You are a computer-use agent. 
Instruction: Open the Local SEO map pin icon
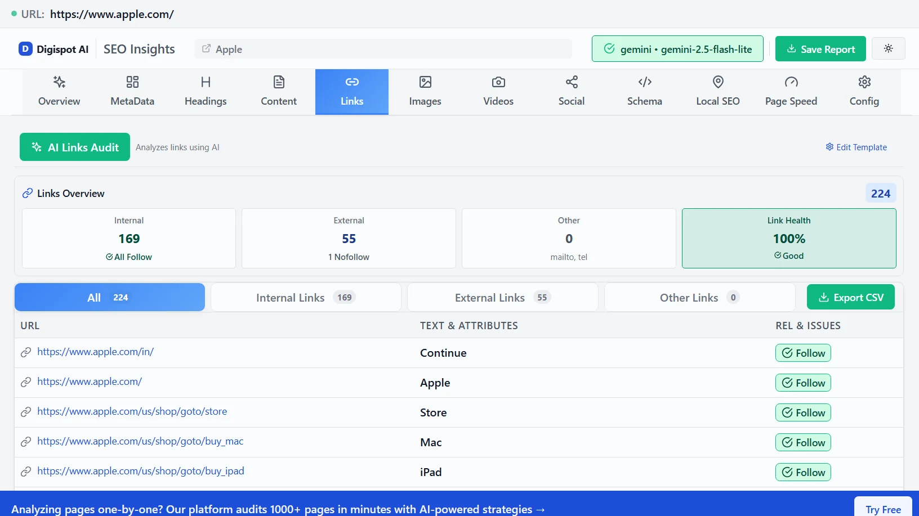717,82
